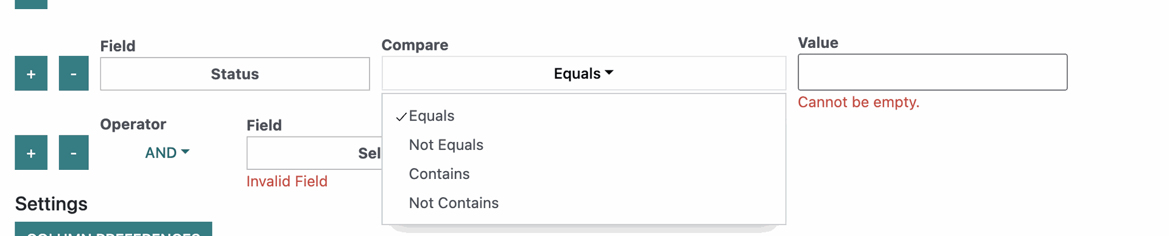Viewport: 1169px width, 236px height.
Task: Open Column Preferences under Settings
Action: point(113,230)
